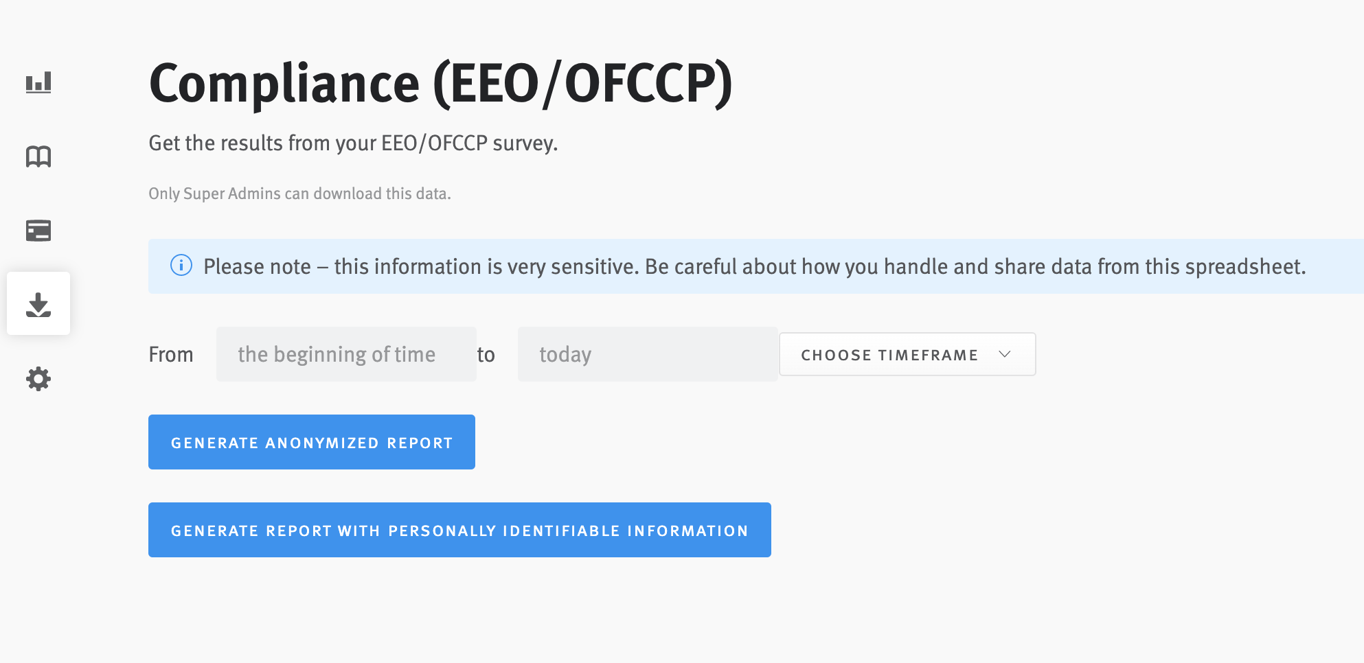Open the book icon in sidebar

point(38,156)
